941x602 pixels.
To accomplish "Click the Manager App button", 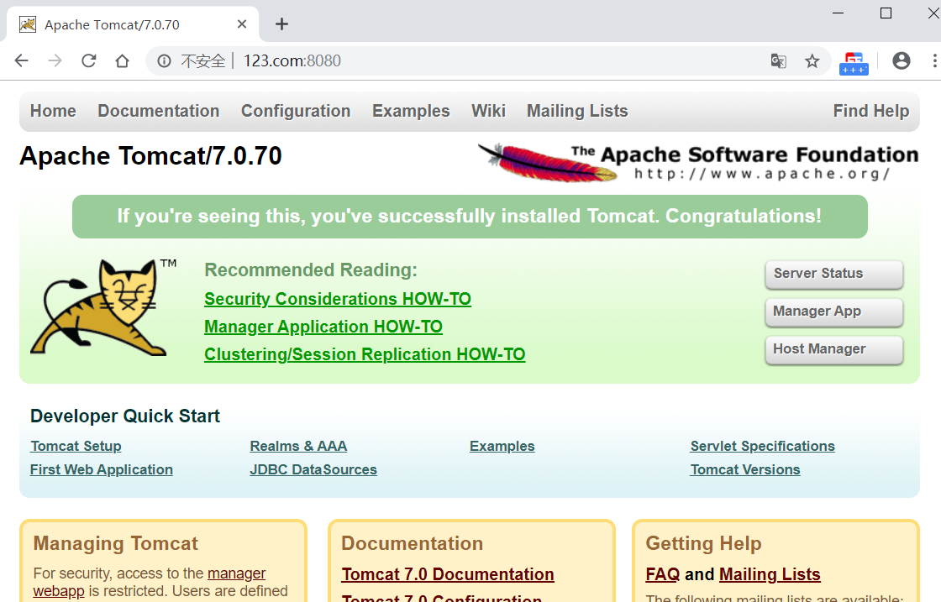I will 834,311.
